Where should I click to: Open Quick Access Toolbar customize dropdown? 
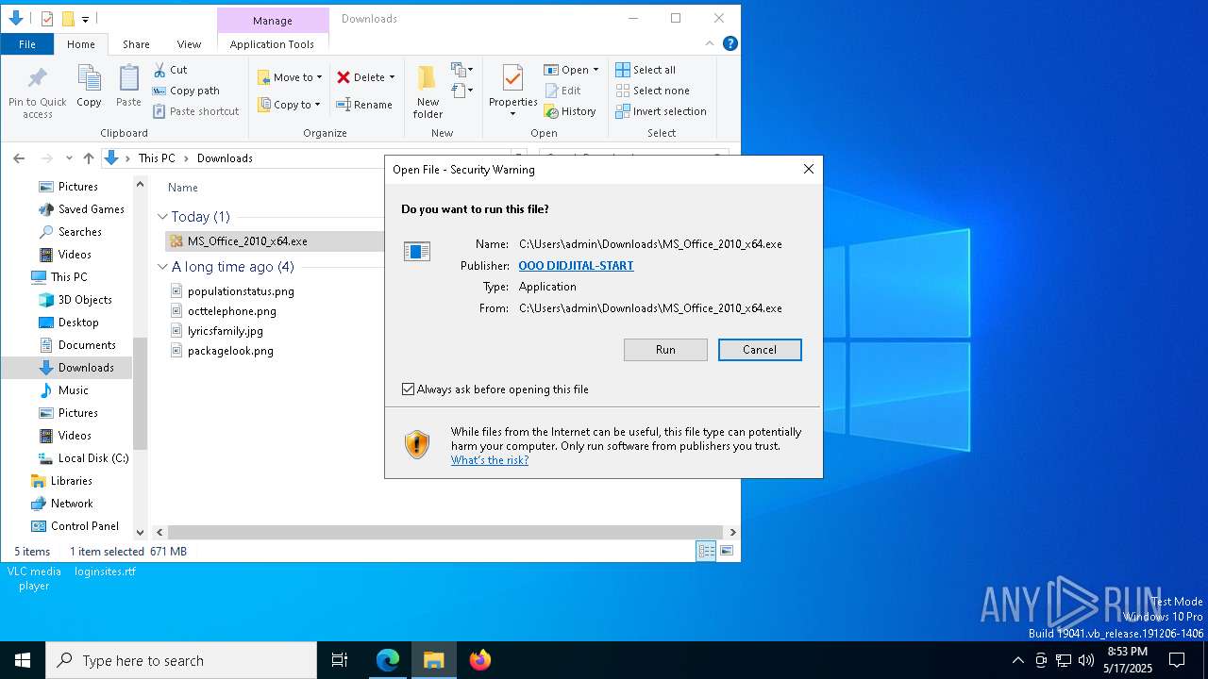(85, 18)
